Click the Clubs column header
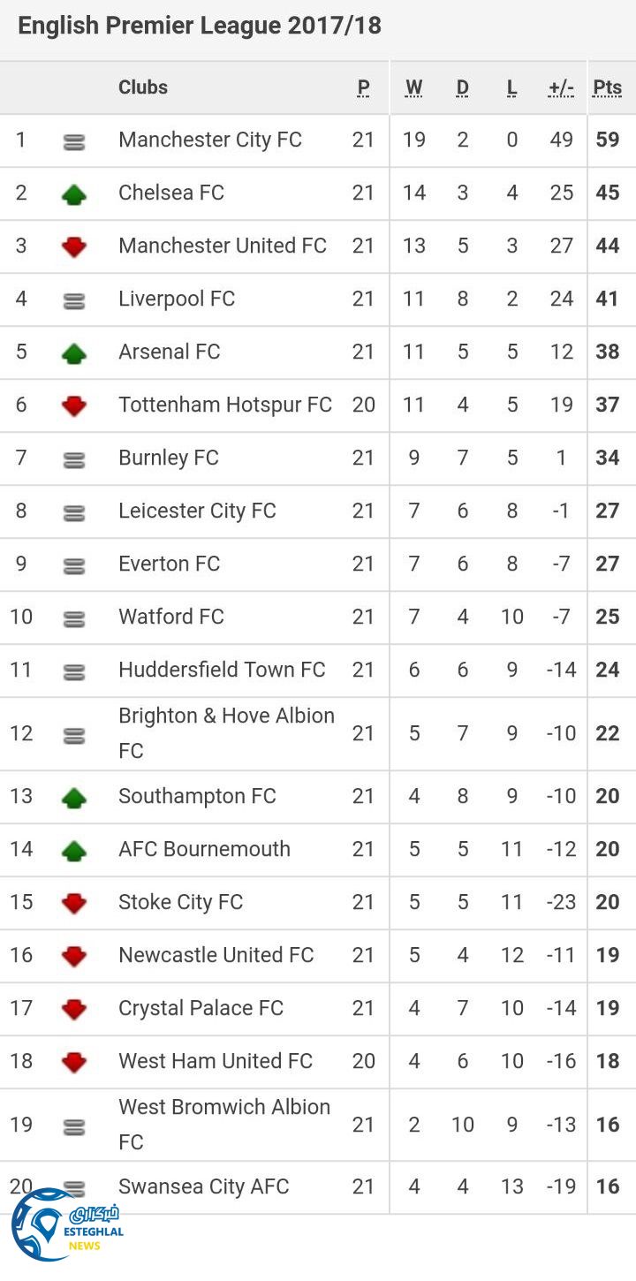Screen dimensions: 636x1281 (143, 87)
